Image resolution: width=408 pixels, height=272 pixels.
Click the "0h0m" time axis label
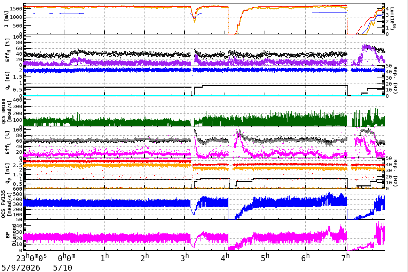pos(66,258)
